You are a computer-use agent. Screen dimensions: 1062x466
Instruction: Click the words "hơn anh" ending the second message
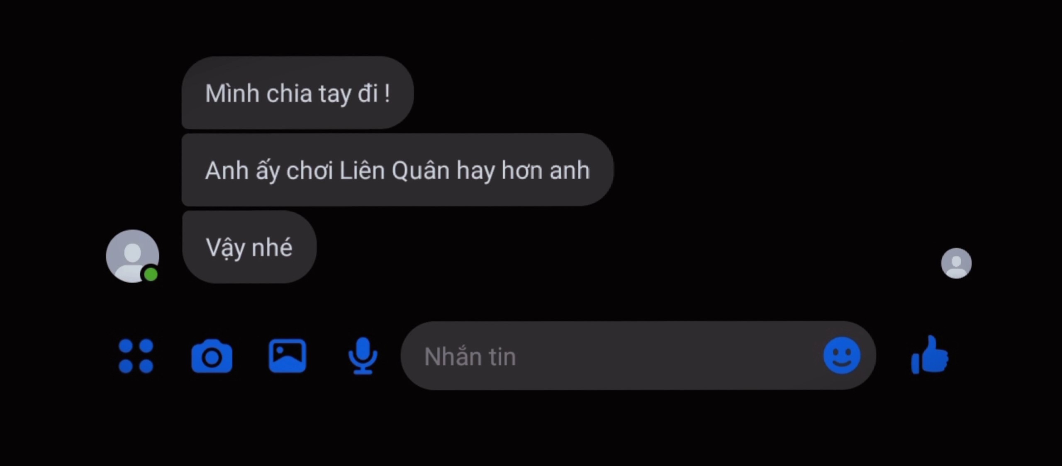point(546,170)
